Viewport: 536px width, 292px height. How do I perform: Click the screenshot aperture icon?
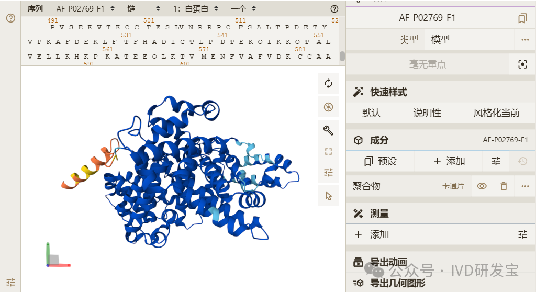(328, 107)
